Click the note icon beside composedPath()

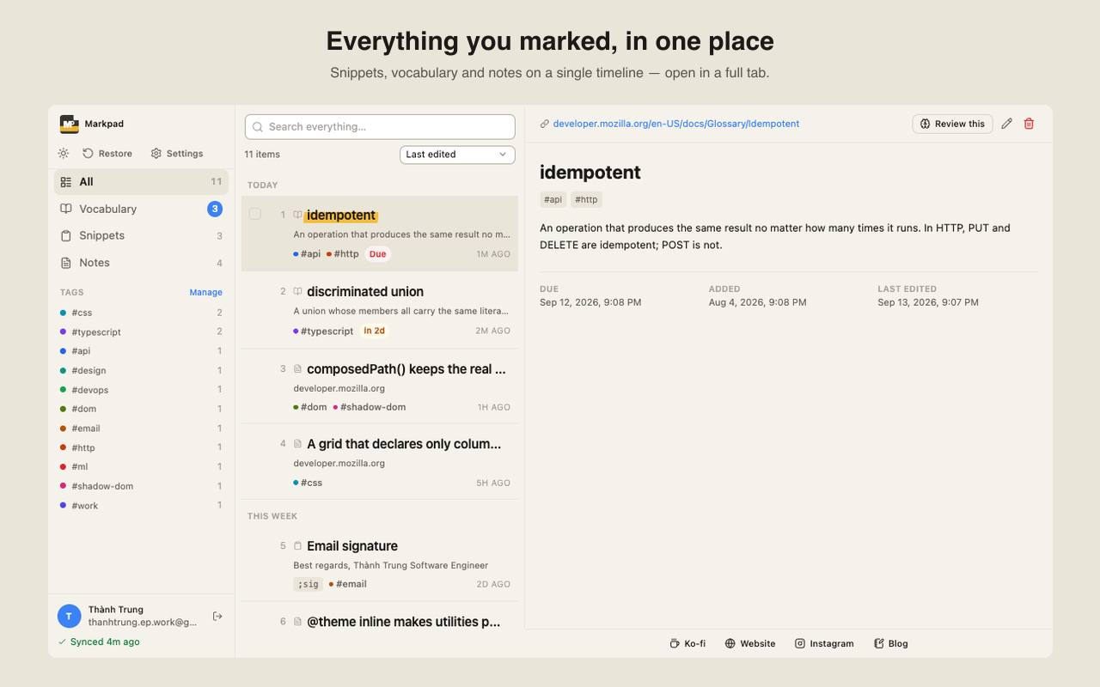coord(297,369)
